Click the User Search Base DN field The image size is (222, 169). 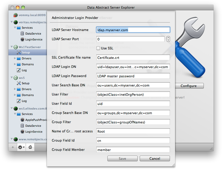tap(133, 85)
